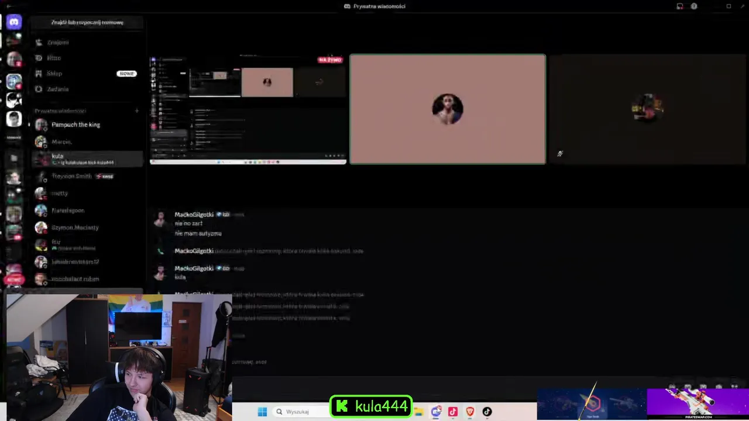Viewport: 749px width, 421px height.
Task: Open File Explorer from the taskbar
Action: point(419,412)
